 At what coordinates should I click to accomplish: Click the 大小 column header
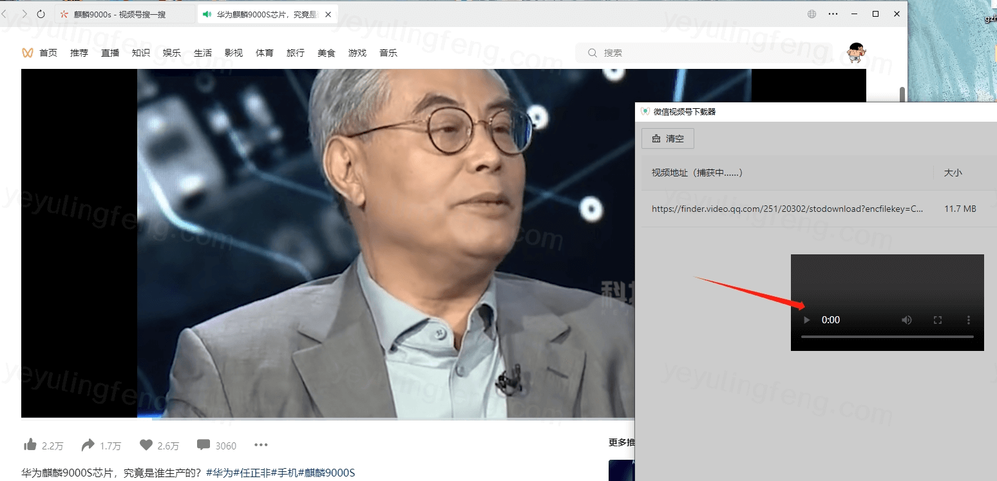coord(953,173)
